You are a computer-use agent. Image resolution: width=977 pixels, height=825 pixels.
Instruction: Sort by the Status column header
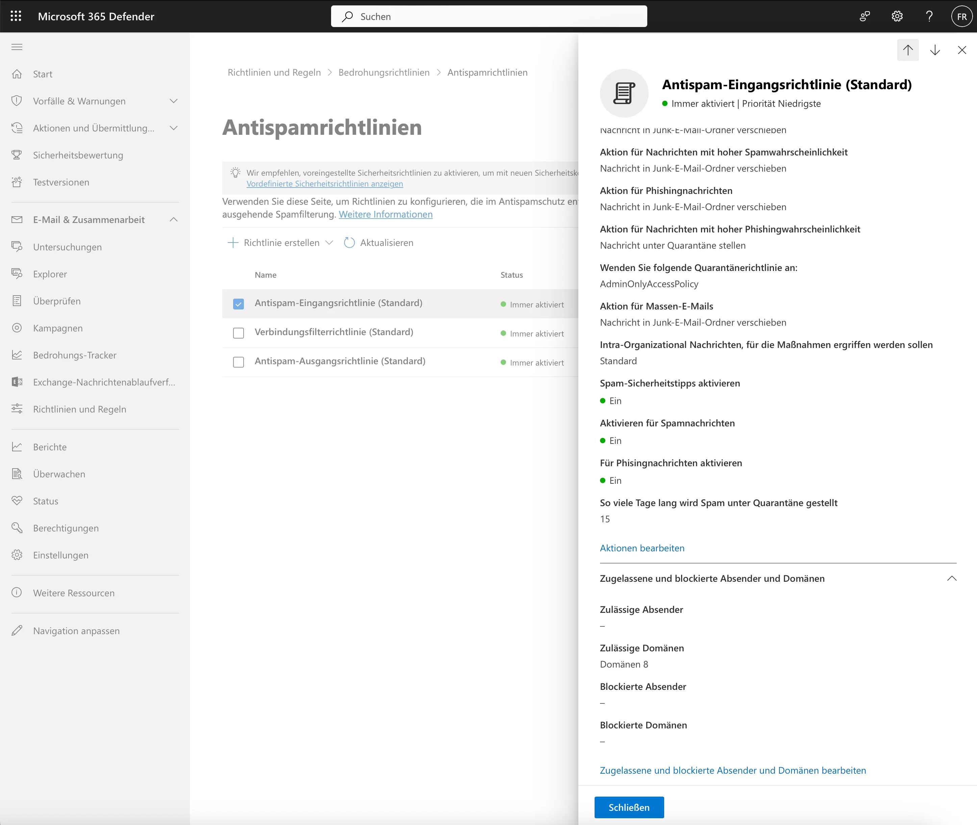click(512, 275)
